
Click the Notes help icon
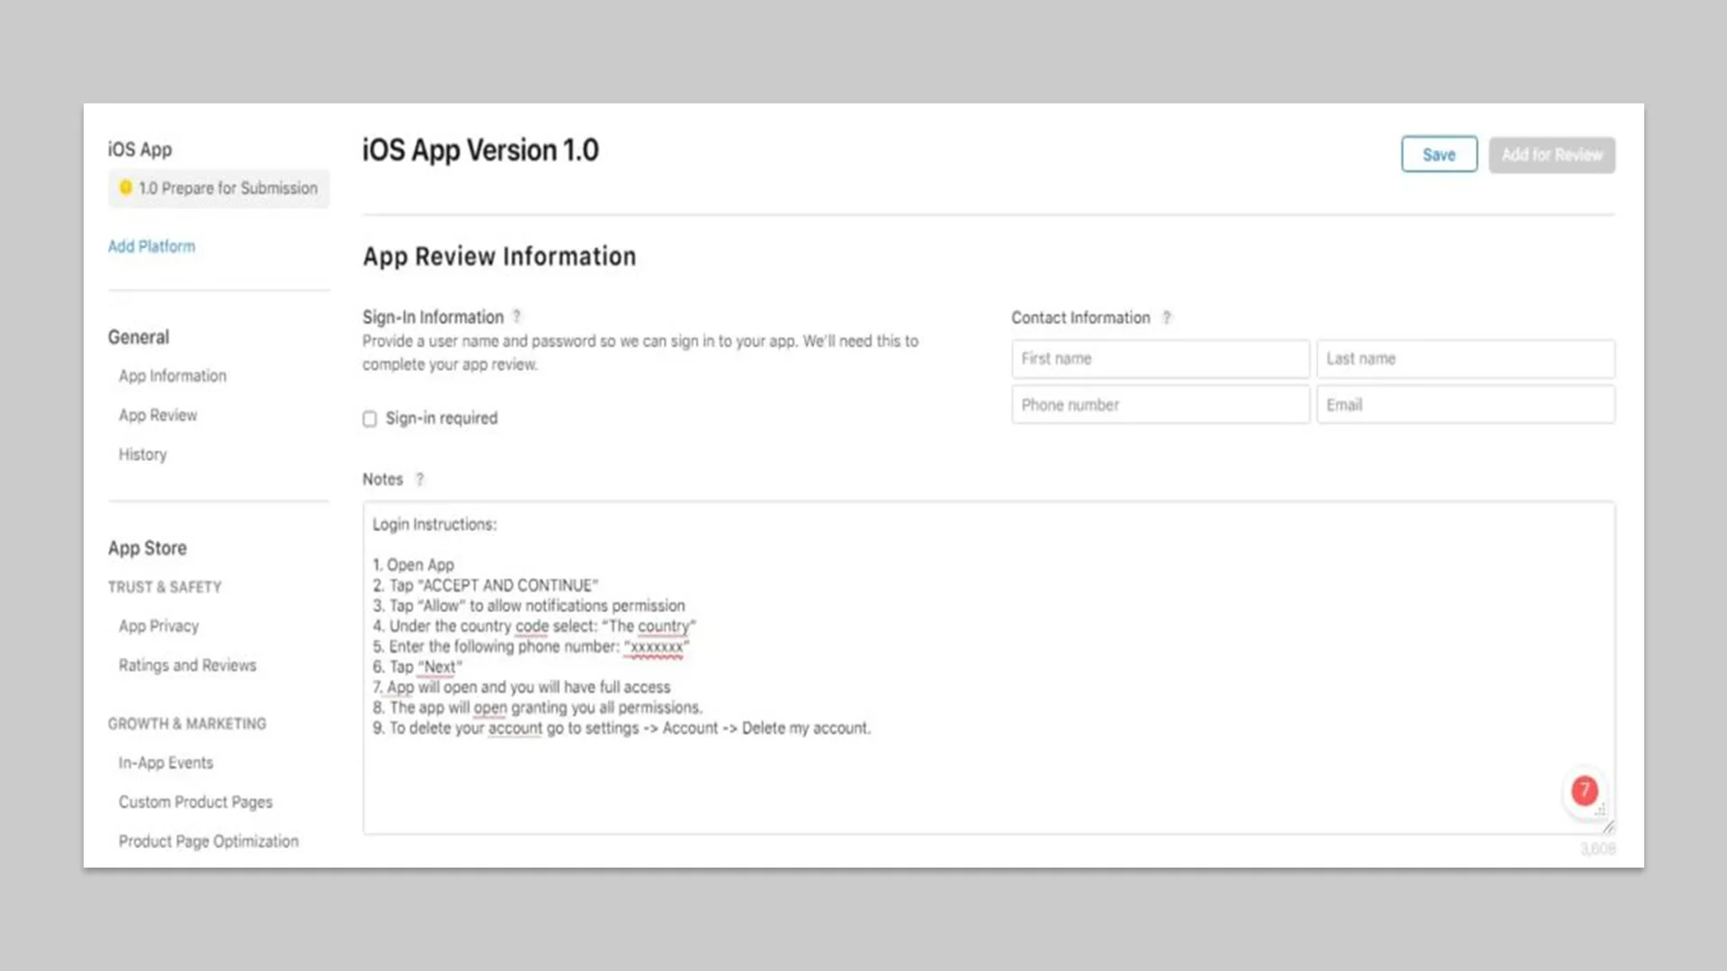click(x=419, y=479)
